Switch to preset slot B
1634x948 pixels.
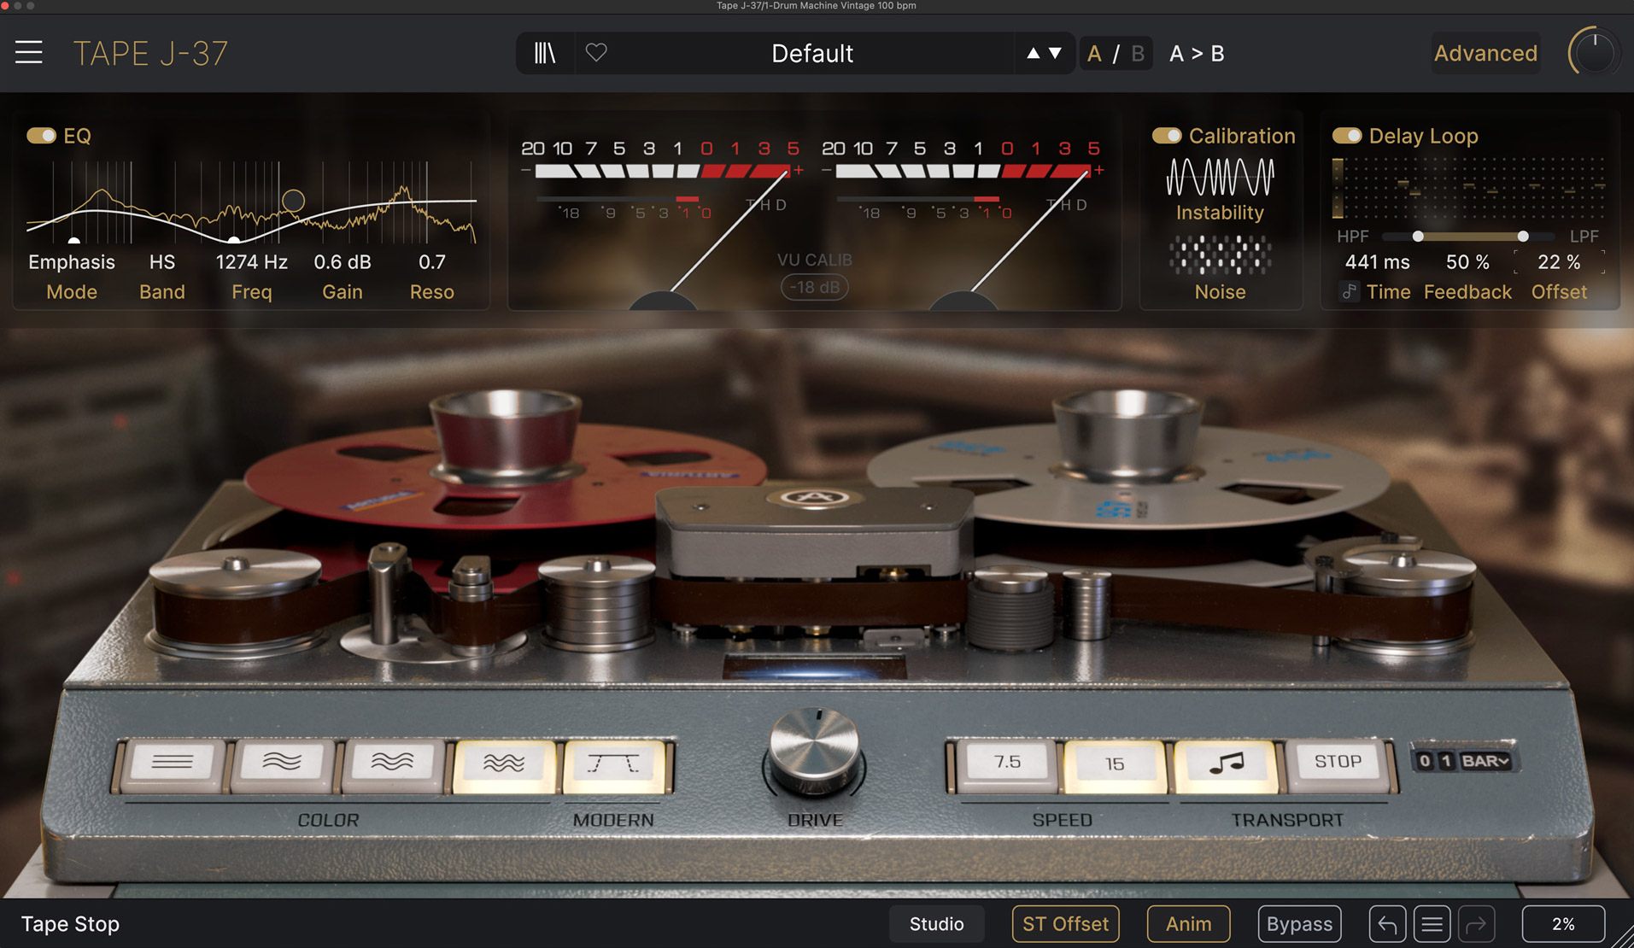pyautogui.click(x=1136, y=53)
